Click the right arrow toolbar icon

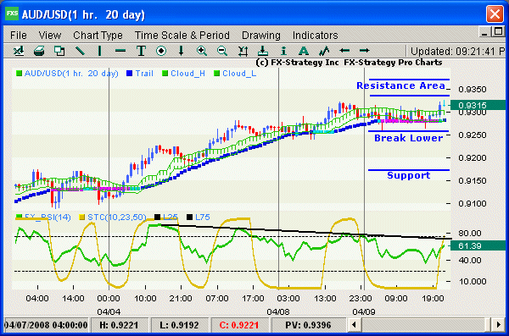[x=364, y=51]
